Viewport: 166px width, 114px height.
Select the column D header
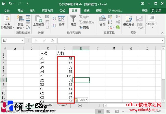(x=64, y=48)
